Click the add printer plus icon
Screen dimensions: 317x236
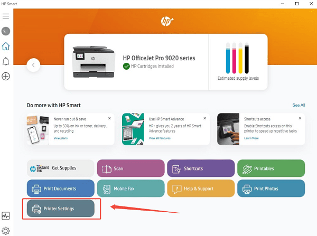6,77
